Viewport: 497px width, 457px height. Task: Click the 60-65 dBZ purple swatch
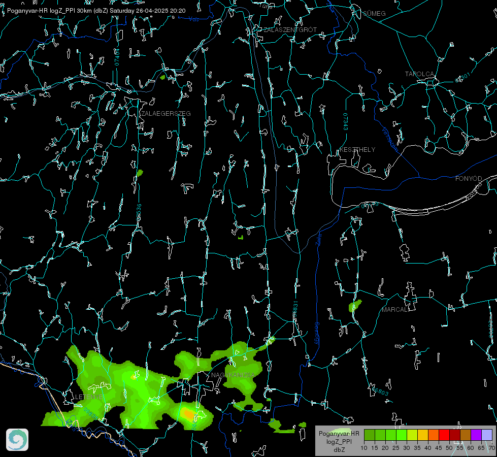click(x=476, y=435)
